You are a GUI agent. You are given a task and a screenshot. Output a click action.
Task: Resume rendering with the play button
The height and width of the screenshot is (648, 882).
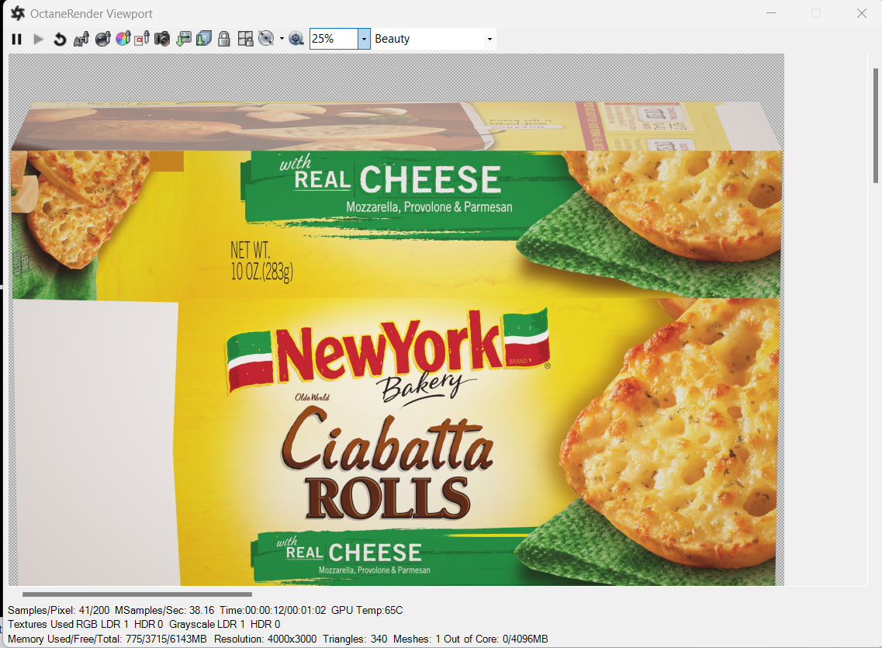tap(38, 39)
